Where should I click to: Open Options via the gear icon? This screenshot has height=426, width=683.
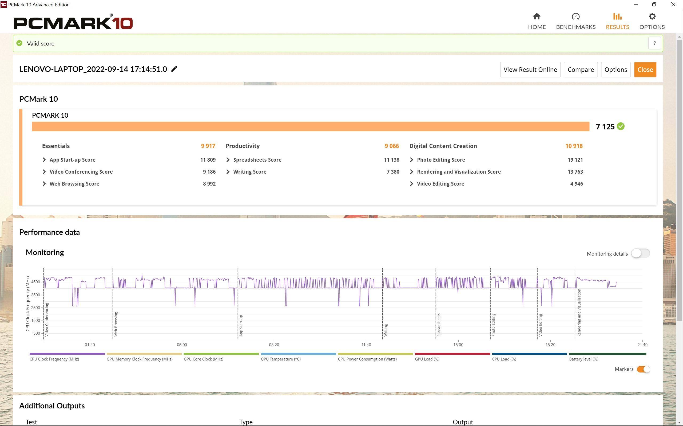652,16
